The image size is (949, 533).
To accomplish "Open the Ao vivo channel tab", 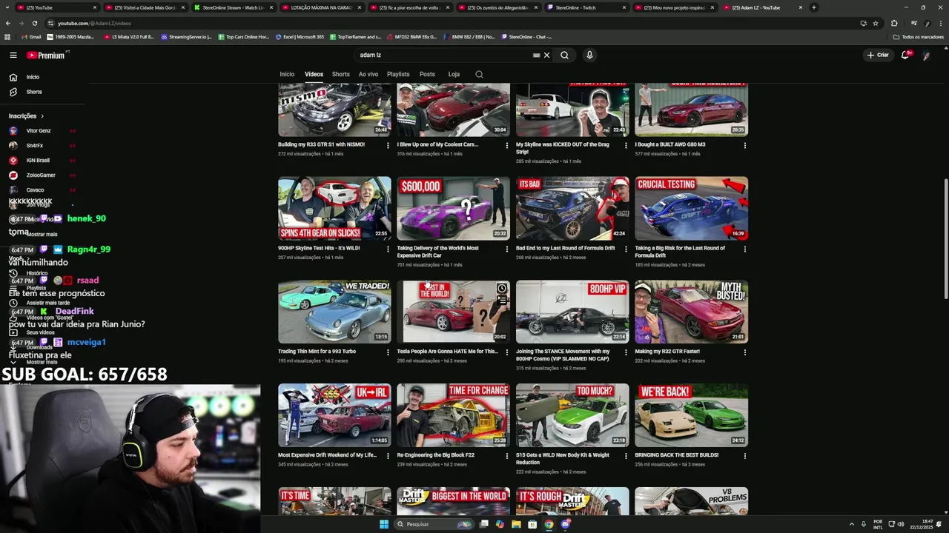I will pyautogui.click(x=368, y=74).
